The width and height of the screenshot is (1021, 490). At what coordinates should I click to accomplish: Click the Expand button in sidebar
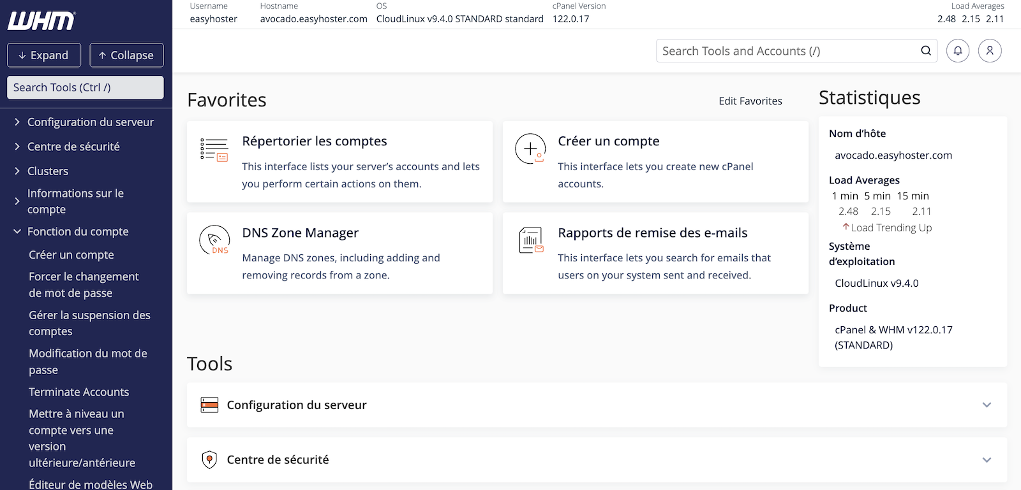[x=44, y=55]
